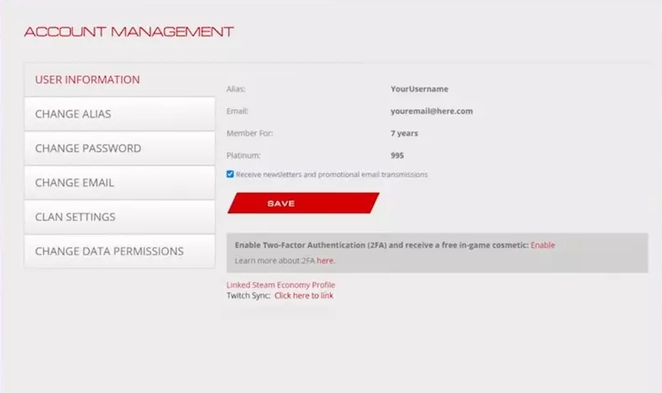Screen dimensions: 662x393
Task: Open the 2FA 'here' learn more link
Action: [325, 261]
